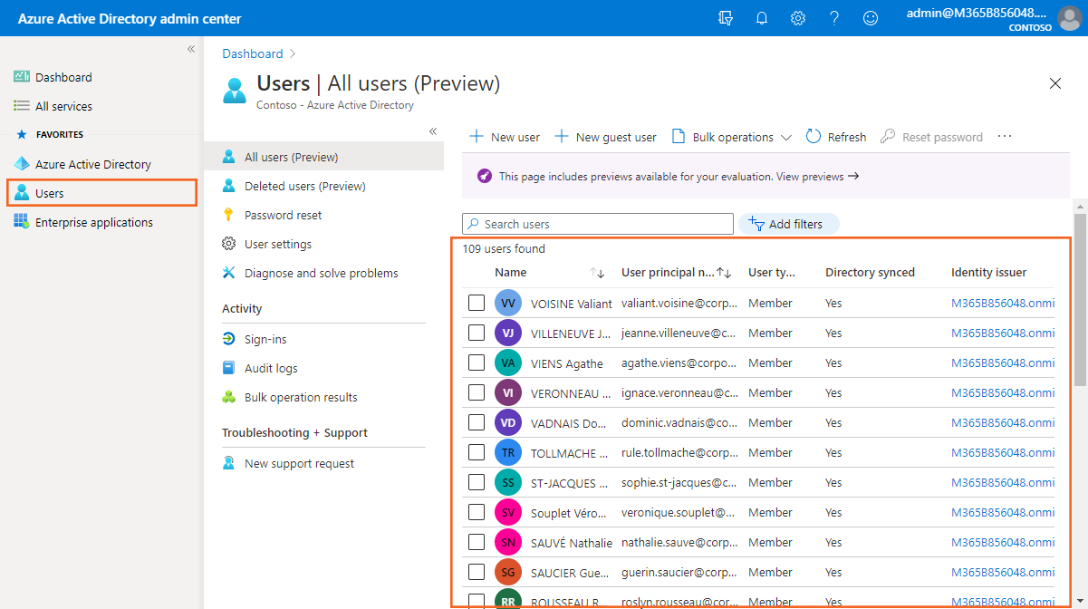Open Deleted users (Preview) menu item
1088x609 pixels.
click(304, 186)
